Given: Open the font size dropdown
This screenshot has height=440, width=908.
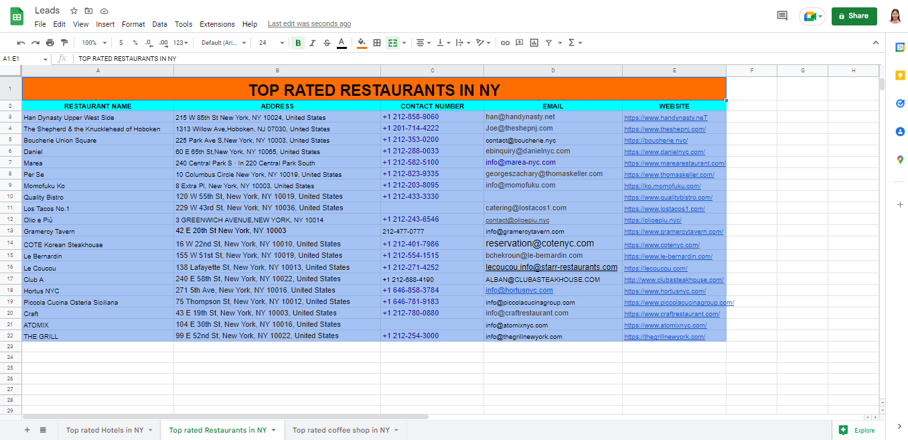Looking at the screenshot, I should tap(271, 43).
